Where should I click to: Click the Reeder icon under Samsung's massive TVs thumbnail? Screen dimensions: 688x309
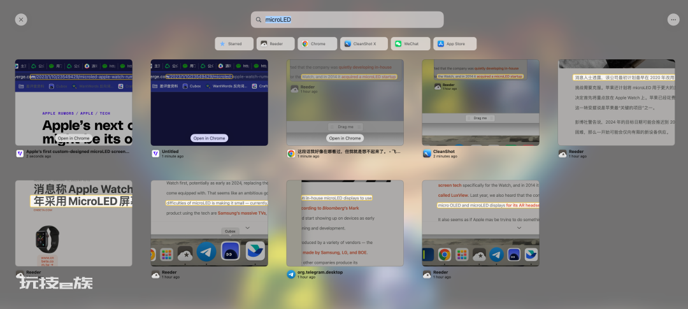(x=155, y=275)
